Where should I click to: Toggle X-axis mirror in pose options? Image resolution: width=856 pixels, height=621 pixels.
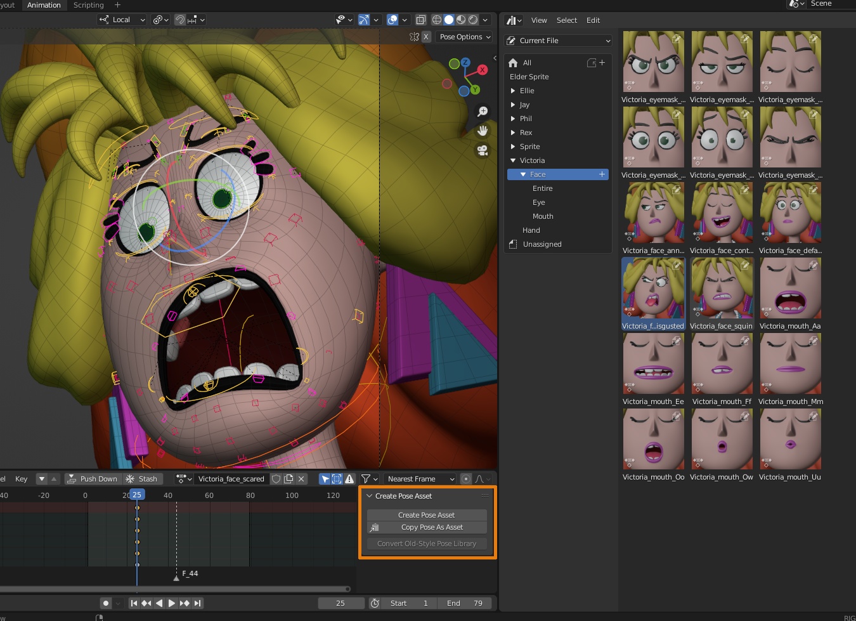426,37
